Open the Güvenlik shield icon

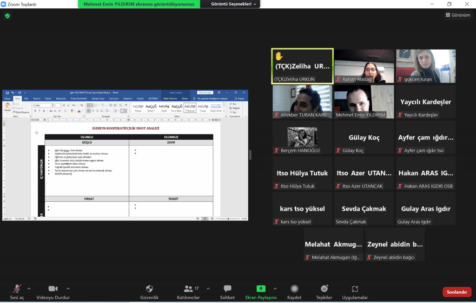point(149,289)
